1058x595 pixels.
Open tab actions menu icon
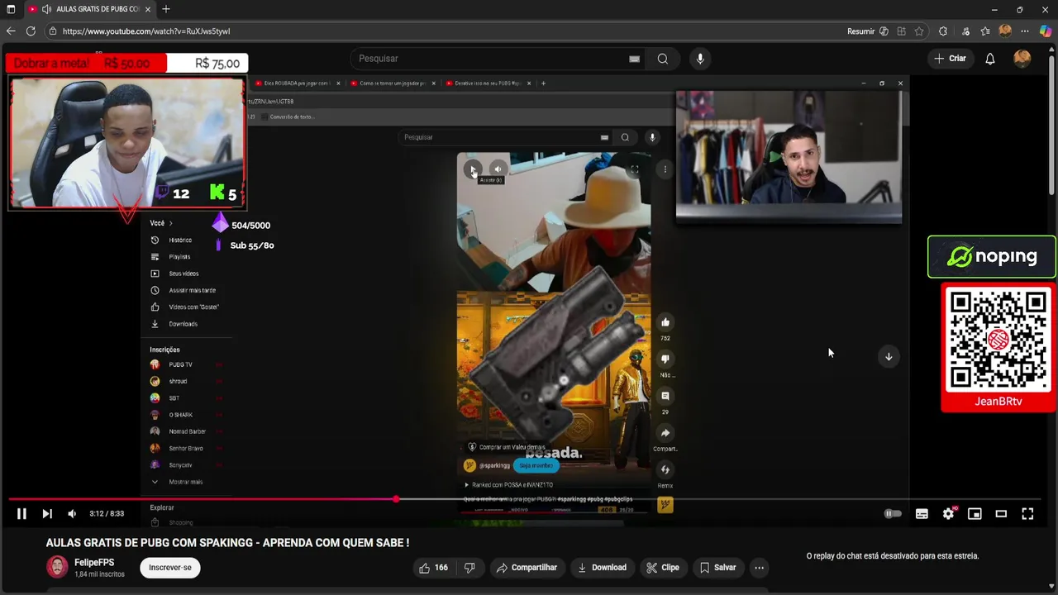11,9
